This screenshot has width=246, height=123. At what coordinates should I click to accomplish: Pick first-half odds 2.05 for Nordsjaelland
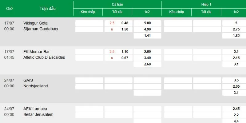[236, 86]
